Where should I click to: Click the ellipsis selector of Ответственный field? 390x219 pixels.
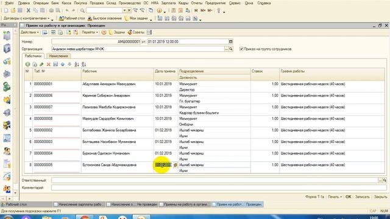[380, 180]
